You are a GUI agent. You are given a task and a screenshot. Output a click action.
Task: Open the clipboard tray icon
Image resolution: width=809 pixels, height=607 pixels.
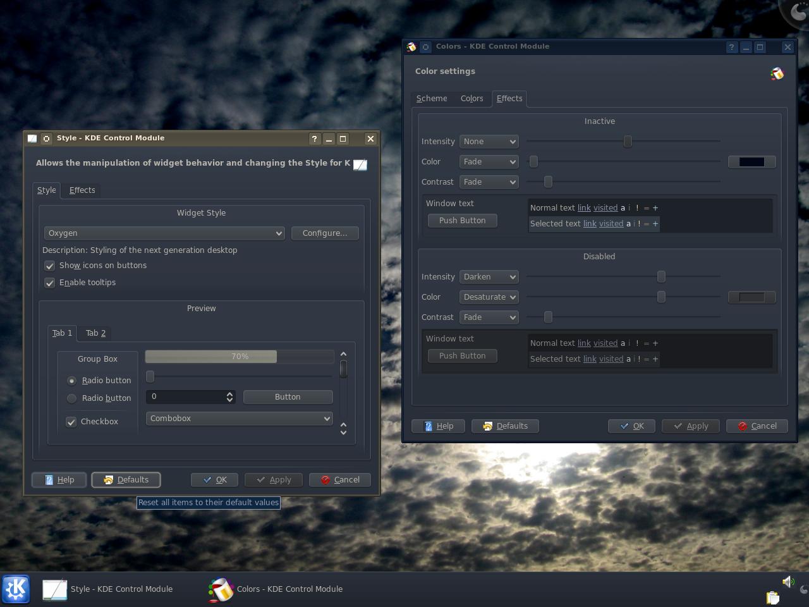tap(772, 597)
